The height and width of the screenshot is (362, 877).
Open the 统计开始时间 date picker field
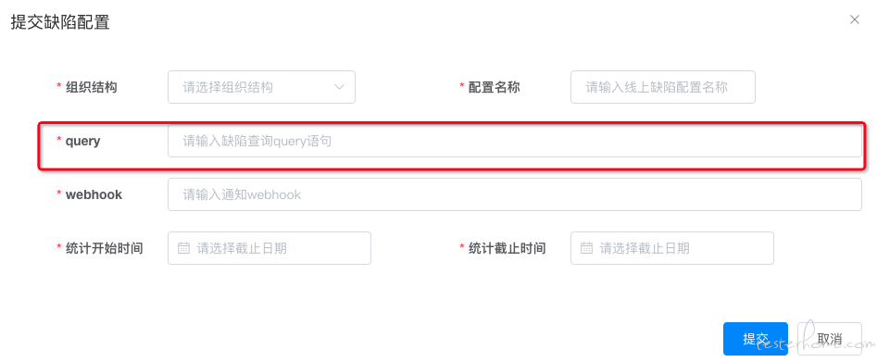click(x=269, y=248)
